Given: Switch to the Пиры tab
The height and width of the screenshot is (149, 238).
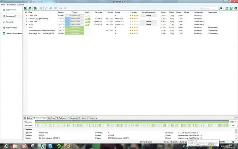Looking at the screenshot, I should pos(52,118).
